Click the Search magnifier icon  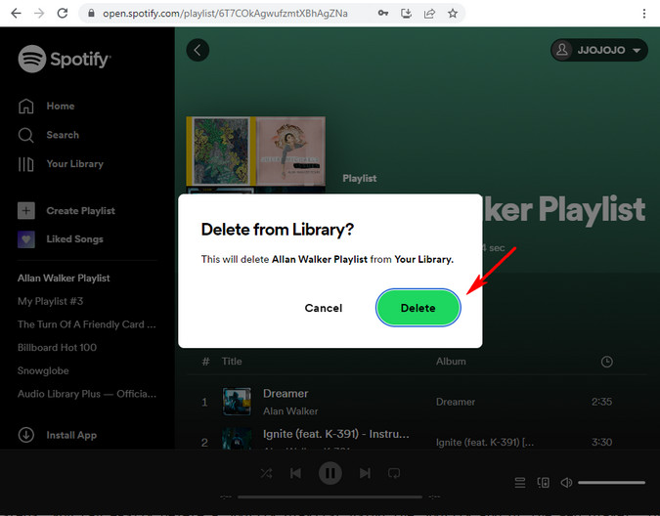point(25,135)
